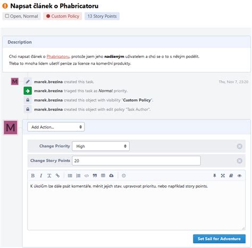Toggle fullscreen editor mode
Screen dimensions: 252x248
pyautogui.click(x=223, y=176)
